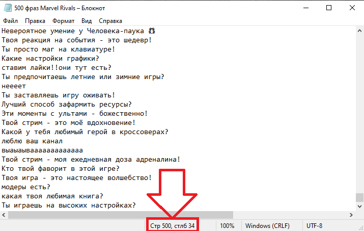Image resolution: width=364 pixels, height=231 pixels.
Task: Click the line 'Невероятное умение у Человека-паука'
Action: pyautogui.click(x=73, y=31)
